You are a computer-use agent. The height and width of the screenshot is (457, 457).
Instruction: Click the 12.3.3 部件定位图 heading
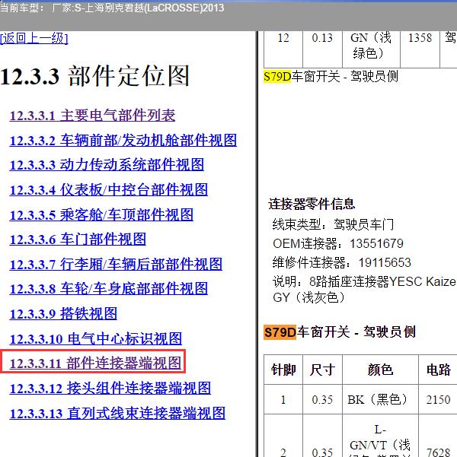94,76
